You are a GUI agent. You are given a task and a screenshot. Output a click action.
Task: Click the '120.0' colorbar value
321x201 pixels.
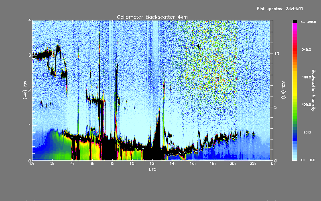(307, 105)
